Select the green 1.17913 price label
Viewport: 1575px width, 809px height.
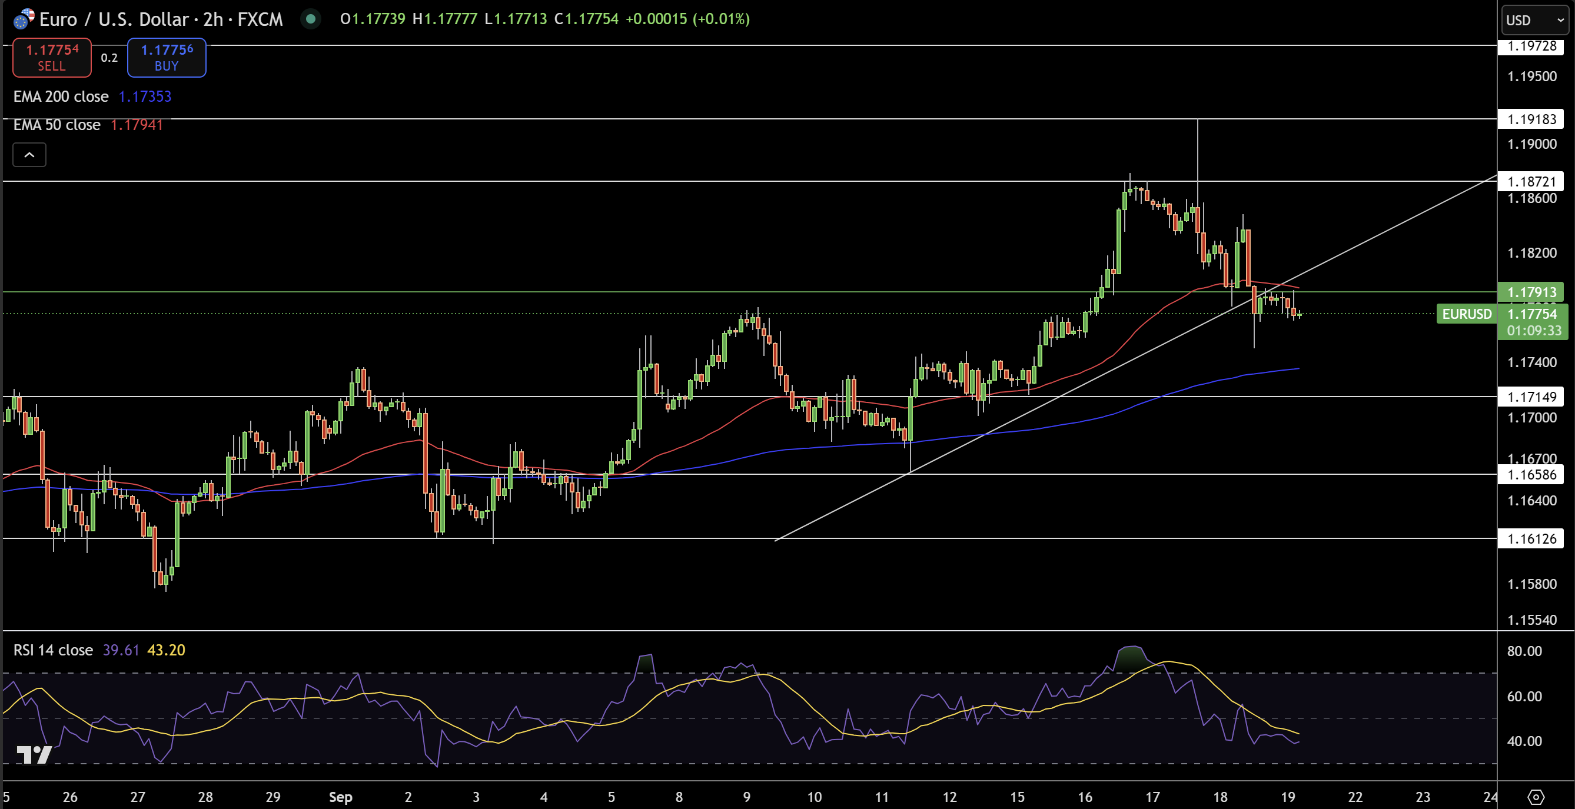tap(1531, 292)
